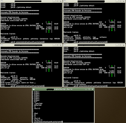This screenshot has width=126, height=123.
Task: Open window menu icon of top-left terminal
Action: click(x=2, y=1)
